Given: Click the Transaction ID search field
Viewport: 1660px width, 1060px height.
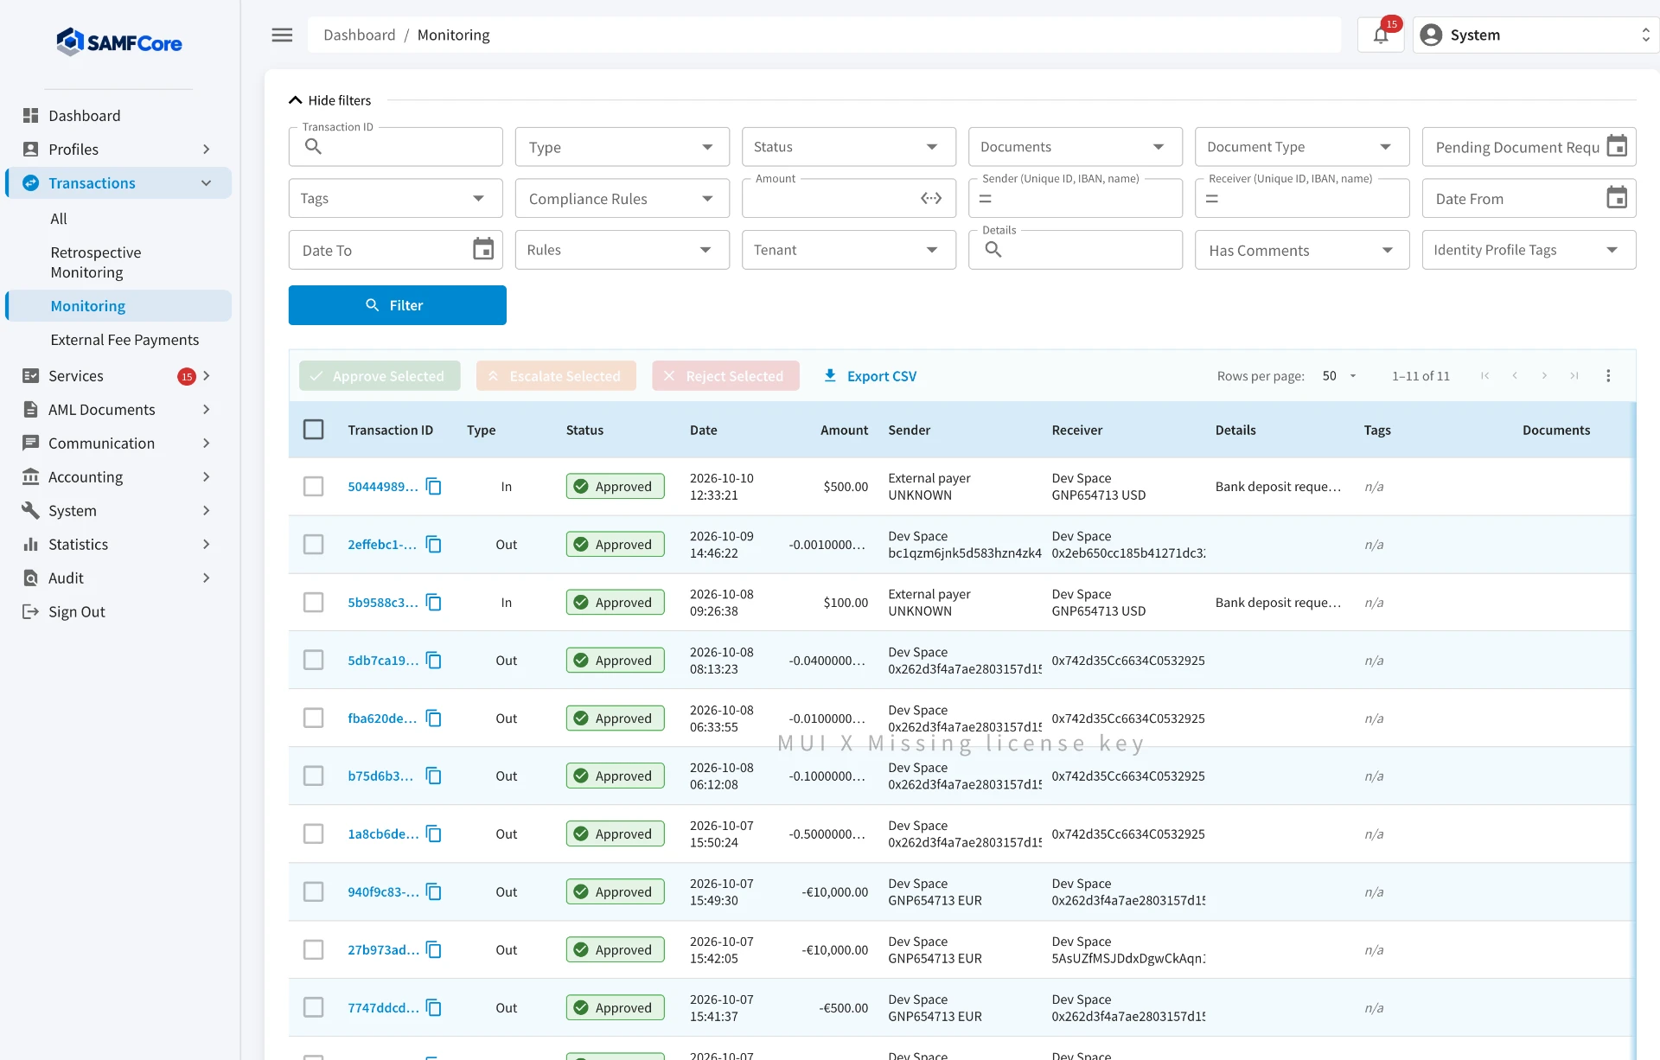Looking at the screenshot, I should pos(396,147).
